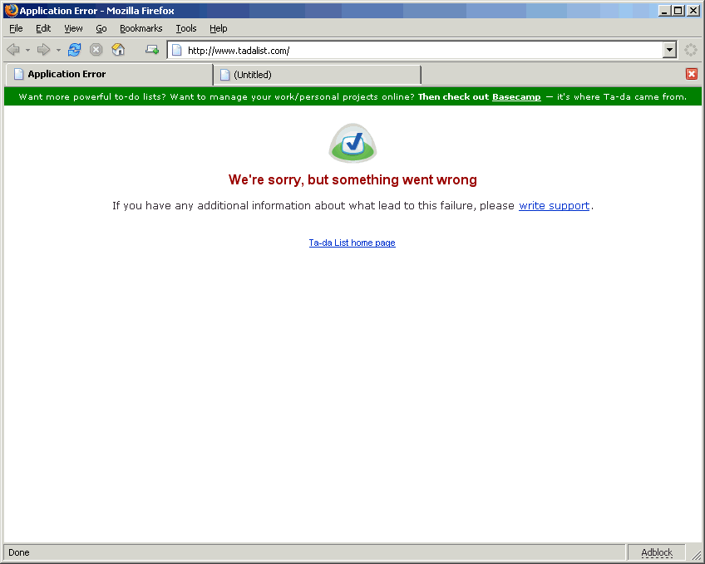Click the Forward arrow toolbar button
The image size is (705, 564).
(x=43, y=49)
